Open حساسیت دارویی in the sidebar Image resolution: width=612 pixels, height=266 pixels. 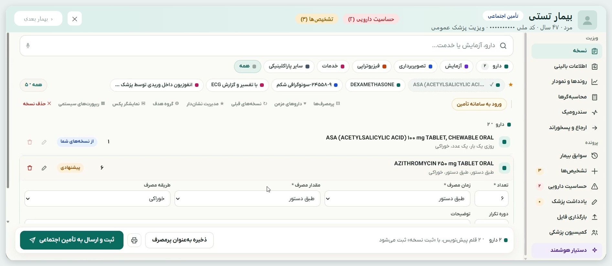567,186
